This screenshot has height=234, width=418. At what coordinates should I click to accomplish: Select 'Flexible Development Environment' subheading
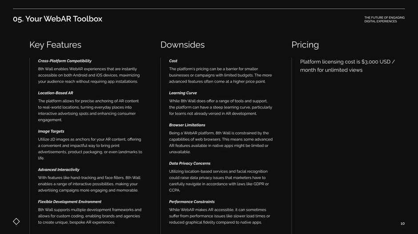tap(69, 202)
